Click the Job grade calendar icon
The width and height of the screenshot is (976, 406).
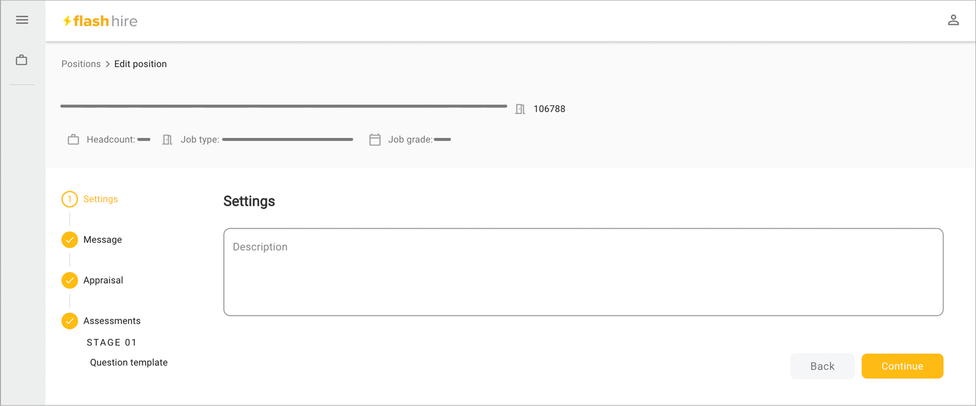tap(375, 139)
